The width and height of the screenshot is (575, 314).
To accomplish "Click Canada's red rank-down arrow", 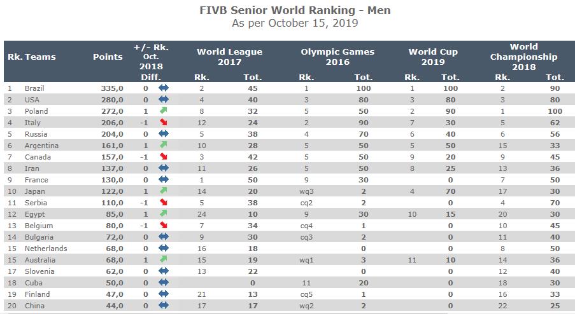I will [164, 157].
